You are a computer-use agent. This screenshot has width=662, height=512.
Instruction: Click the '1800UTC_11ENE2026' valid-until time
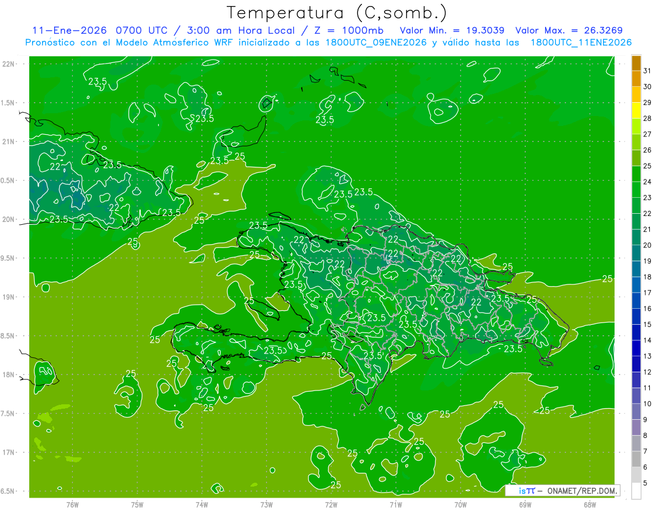tap(581, 43)
